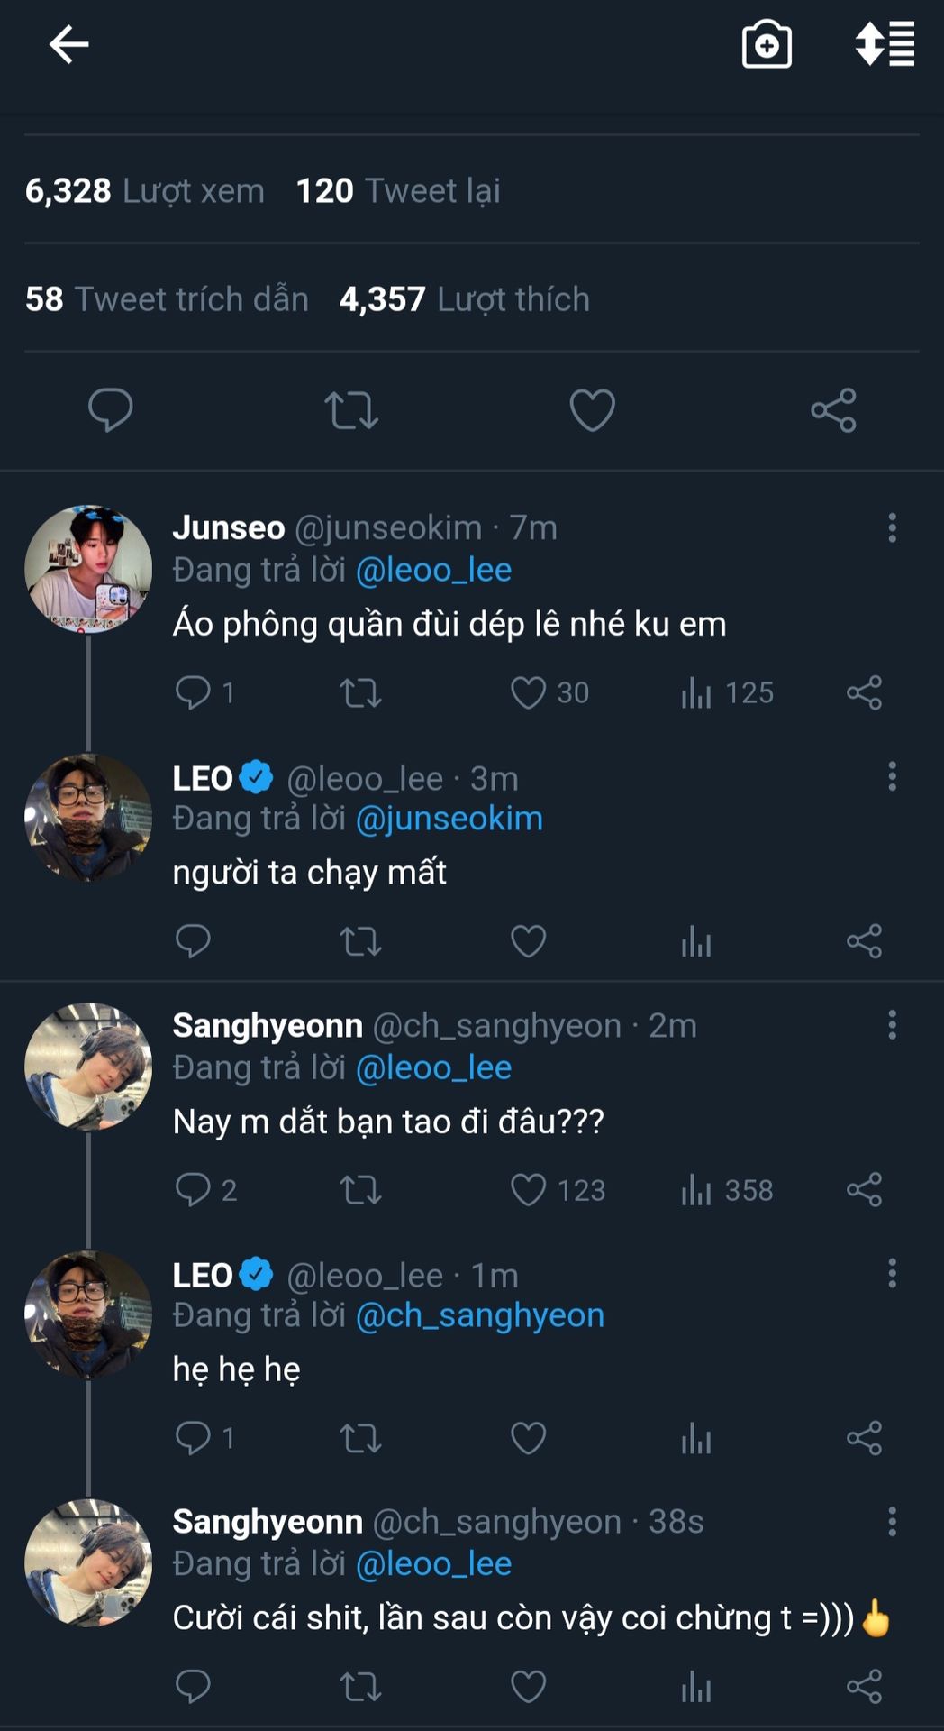Like Sanghyeonn's reply with 123 likes

coord(529,1190)
